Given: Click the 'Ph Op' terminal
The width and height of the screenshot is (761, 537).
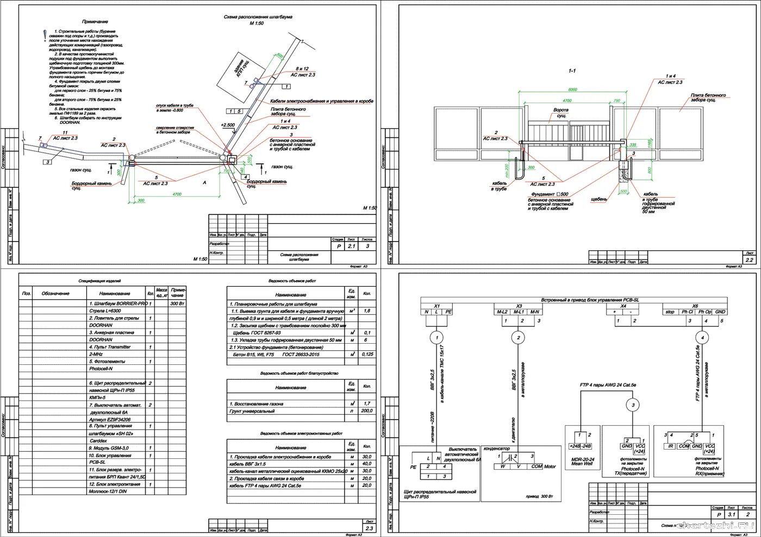Looking at the screenshot, I should click(x=704, y=312).
